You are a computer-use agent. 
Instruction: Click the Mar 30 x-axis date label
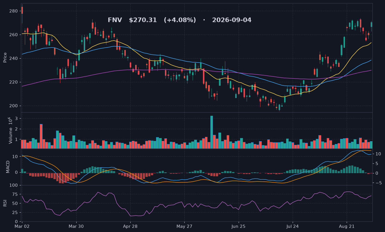pos(76,226)
